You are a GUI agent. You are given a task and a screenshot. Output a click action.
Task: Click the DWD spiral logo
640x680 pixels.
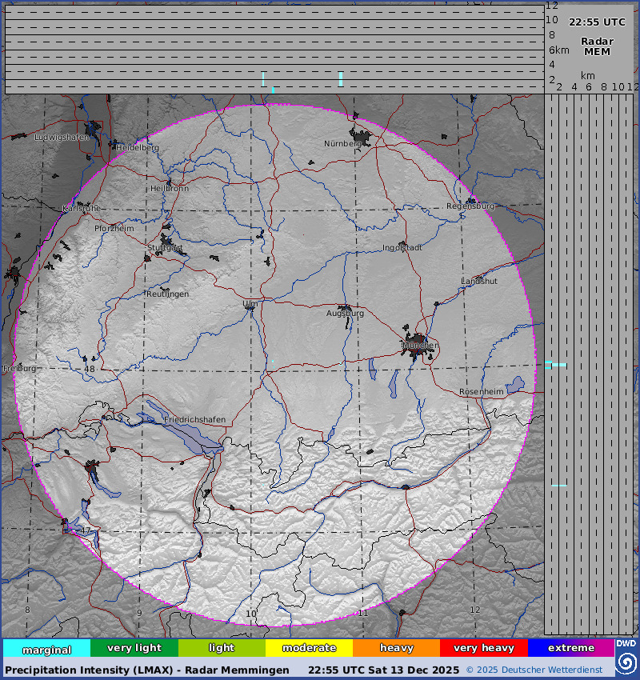pos(626,662)
